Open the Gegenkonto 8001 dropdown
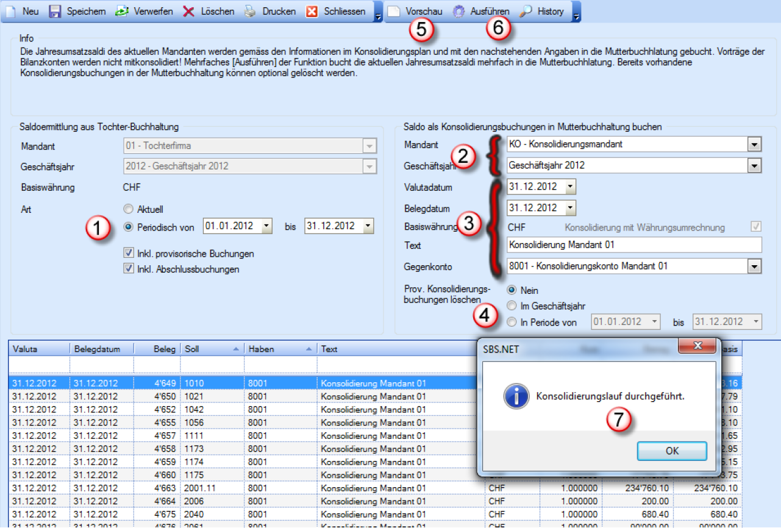The image size is (781, 528). point(755,266)
